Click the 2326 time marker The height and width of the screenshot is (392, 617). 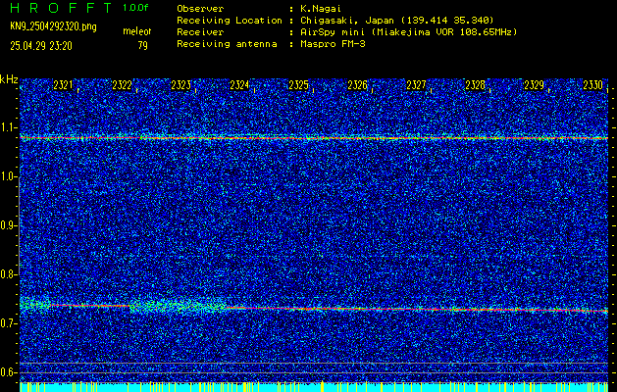(357, 85)
